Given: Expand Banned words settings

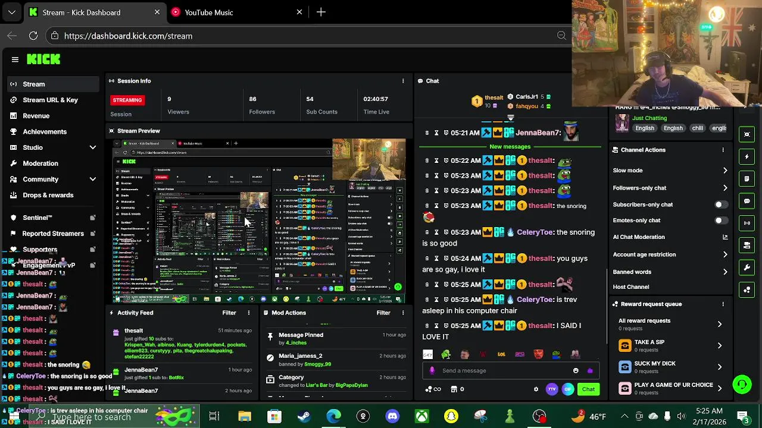Looking at the screenshot, I should click(725, 272).
